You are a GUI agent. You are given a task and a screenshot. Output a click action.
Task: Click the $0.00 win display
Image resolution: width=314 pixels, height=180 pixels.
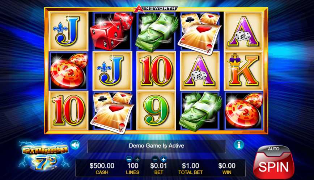227,168
